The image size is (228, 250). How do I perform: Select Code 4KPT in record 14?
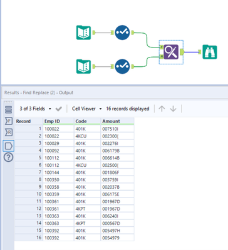click(x=87, y=223)
